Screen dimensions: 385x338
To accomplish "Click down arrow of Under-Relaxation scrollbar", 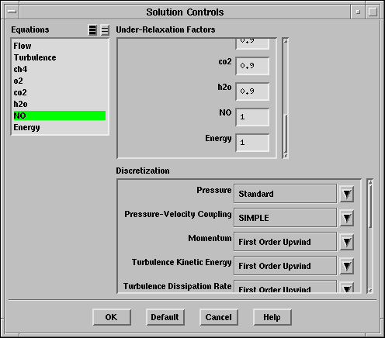I will pyautogui.click(x=286, y=156).
